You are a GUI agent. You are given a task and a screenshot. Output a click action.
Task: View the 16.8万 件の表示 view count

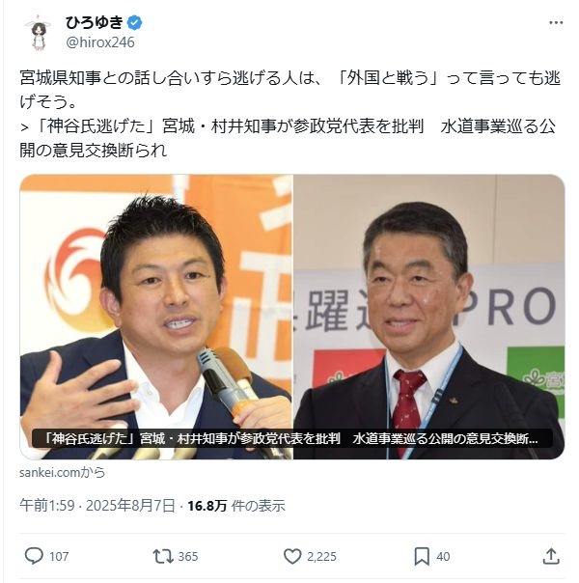point(236,506)
